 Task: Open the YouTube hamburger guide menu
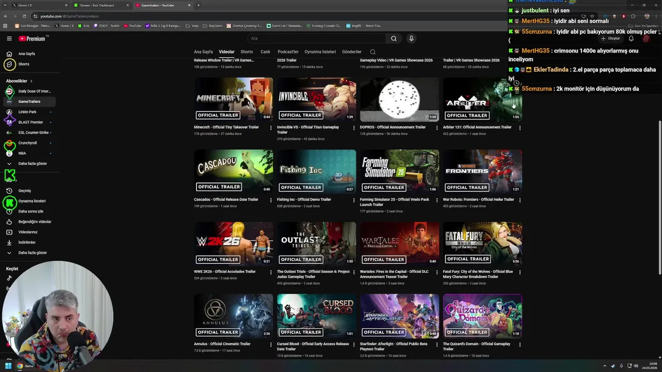(9, 38)
